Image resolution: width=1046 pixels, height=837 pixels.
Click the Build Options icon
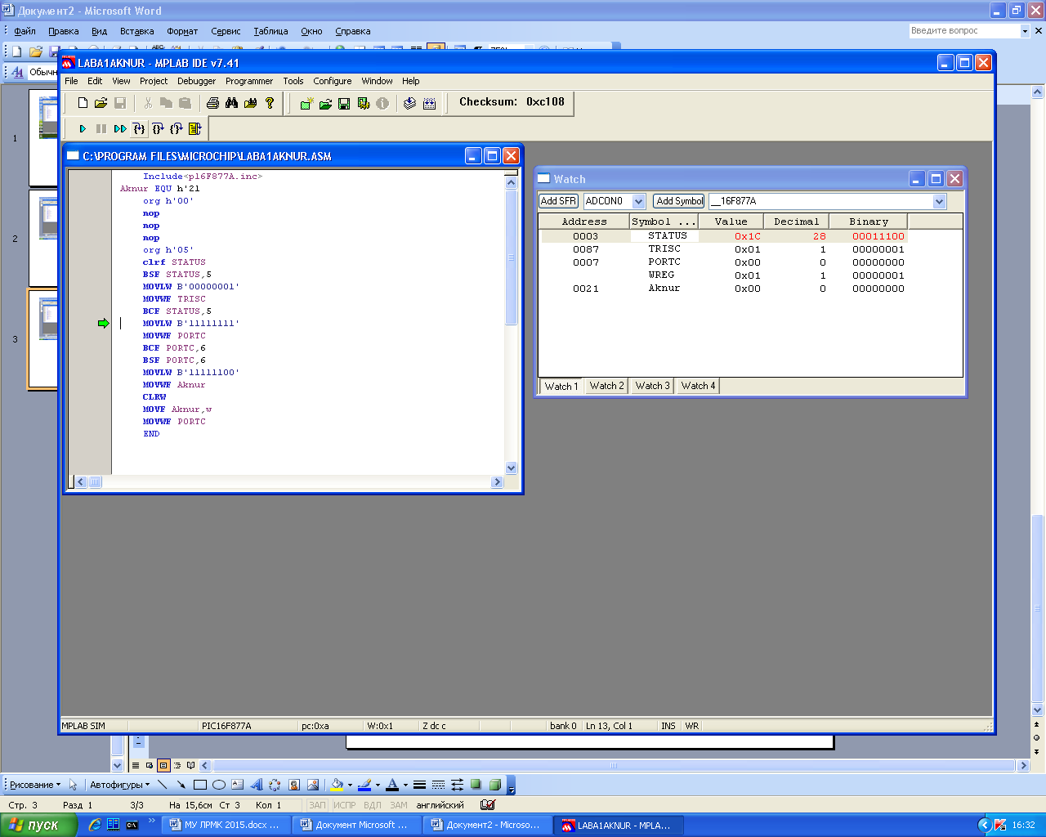coord(364,104)
